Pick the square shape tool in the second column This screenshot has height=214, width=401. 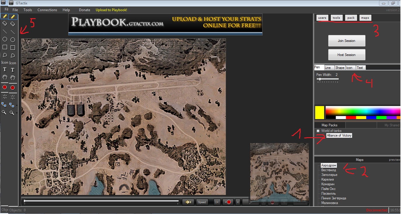13,47
